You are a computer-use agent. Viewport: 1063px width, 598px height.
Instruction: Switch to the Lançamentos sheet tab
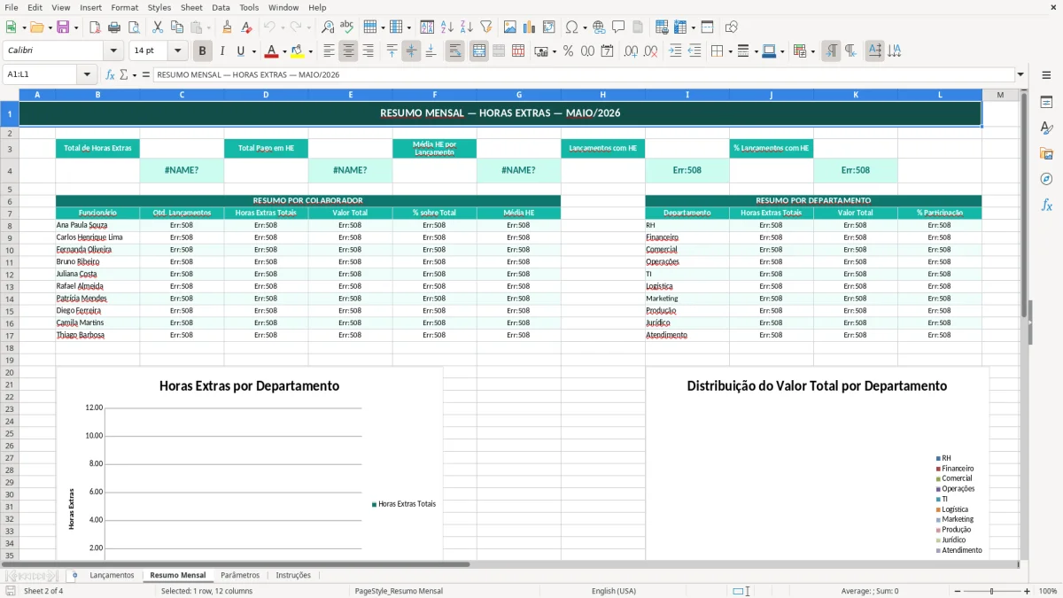[113, 575]
